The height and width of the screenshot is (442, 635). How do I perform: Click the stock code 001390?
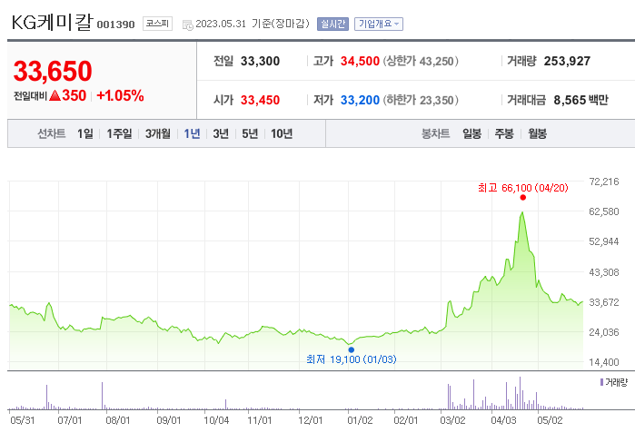pyautogui.click(x=115, y=25)
